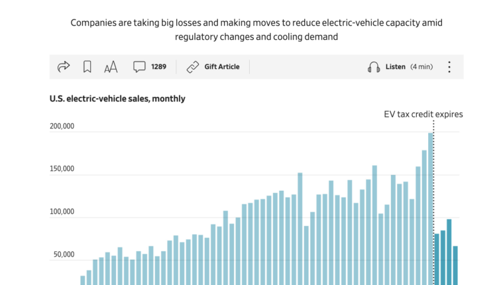Image resolution: width=497 pixels, height=285 pixels.
Task: Click the headphones listen icon
Action: click(374, 67)
